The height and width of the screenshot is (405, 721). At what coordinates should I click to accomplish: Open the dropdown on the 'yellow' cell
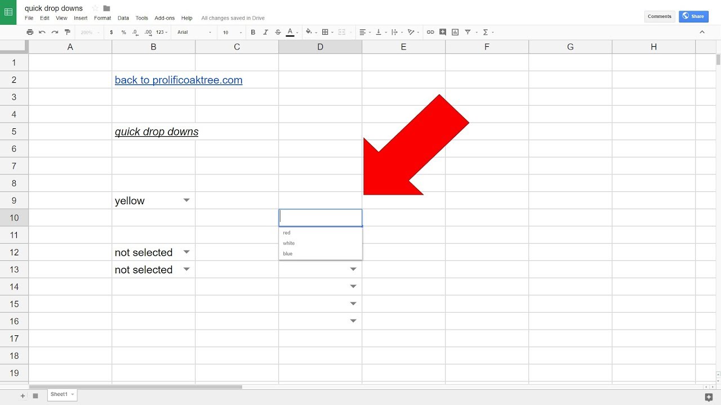(186, 200)
